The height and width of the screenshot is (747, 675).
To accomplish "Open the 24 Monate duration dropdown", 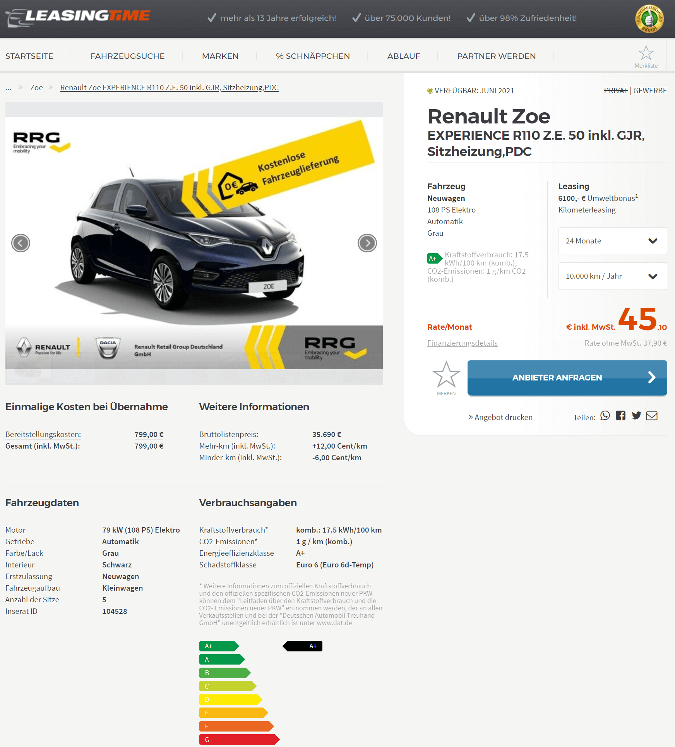I will (x=612, y=241).
